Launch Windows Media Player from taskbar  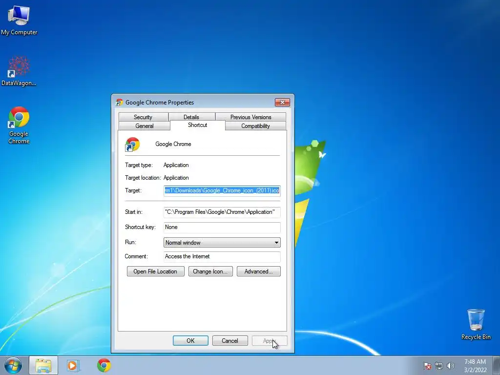(x=73, y=365)
